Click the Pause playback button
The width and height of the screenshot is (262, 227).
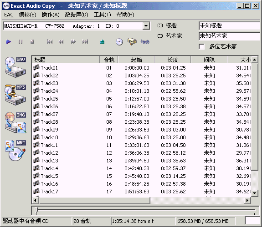[21, 41]
